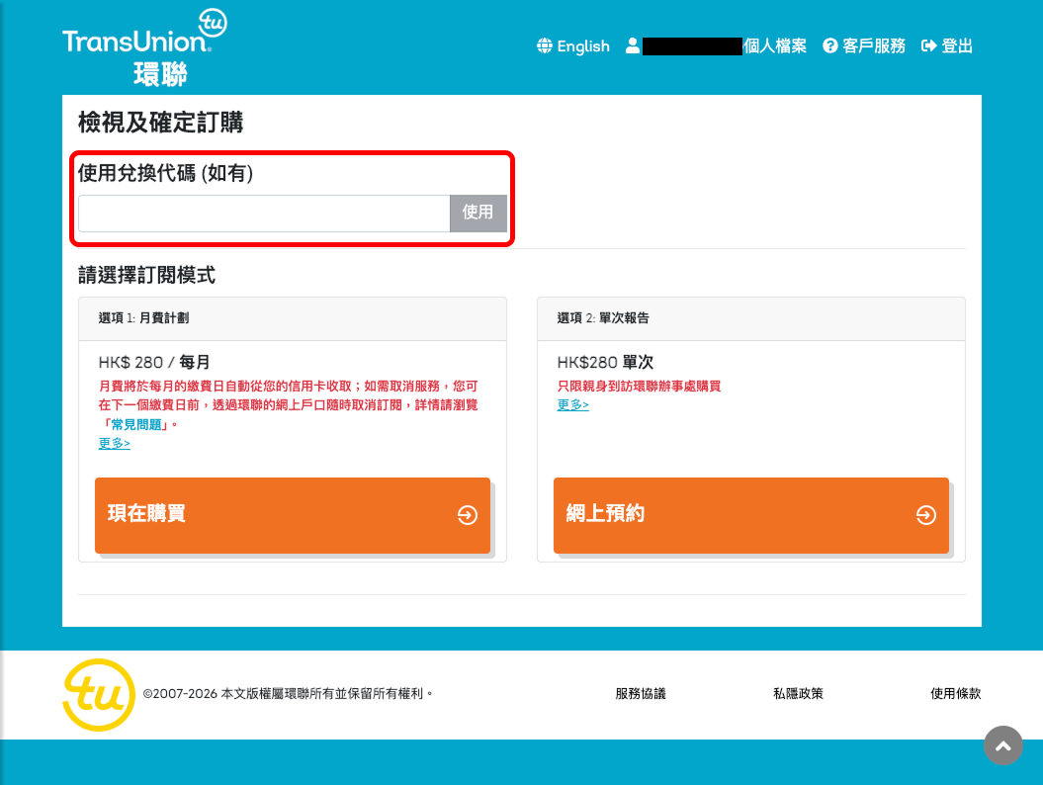The height and width of the screenshot is (785, 1043).
Task: Focus the redemption code input field
Action: [x=264, y=213]
